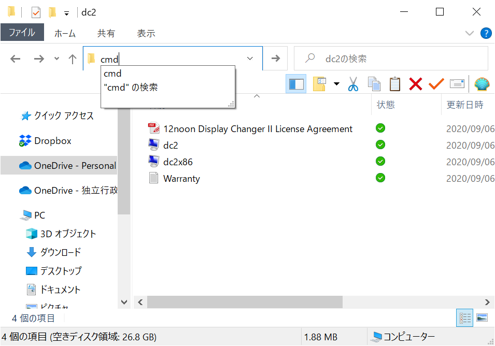Click the sort indicator chevron above list
Viewport: 495px width, 346px height.
(x=257, y=96)
